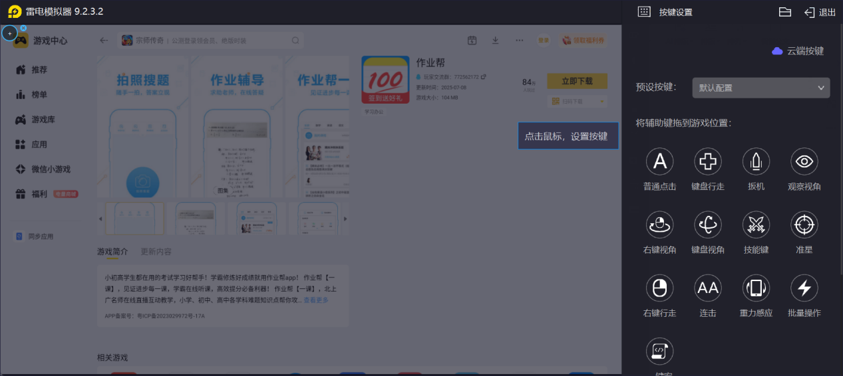The width and height of the screenshot is (843, 376).
Task: Select the 技能键 crossed swords icon
Action: [x=756, y=225]
